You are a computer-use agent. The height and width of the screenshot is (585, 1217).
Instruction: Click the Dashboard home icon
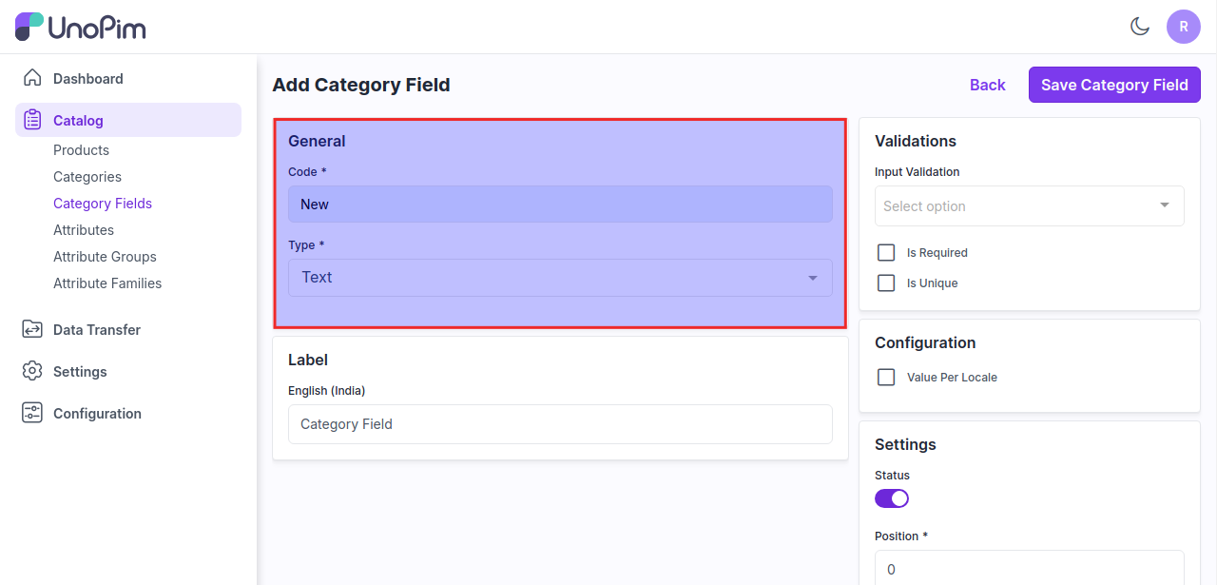point(32,78)
